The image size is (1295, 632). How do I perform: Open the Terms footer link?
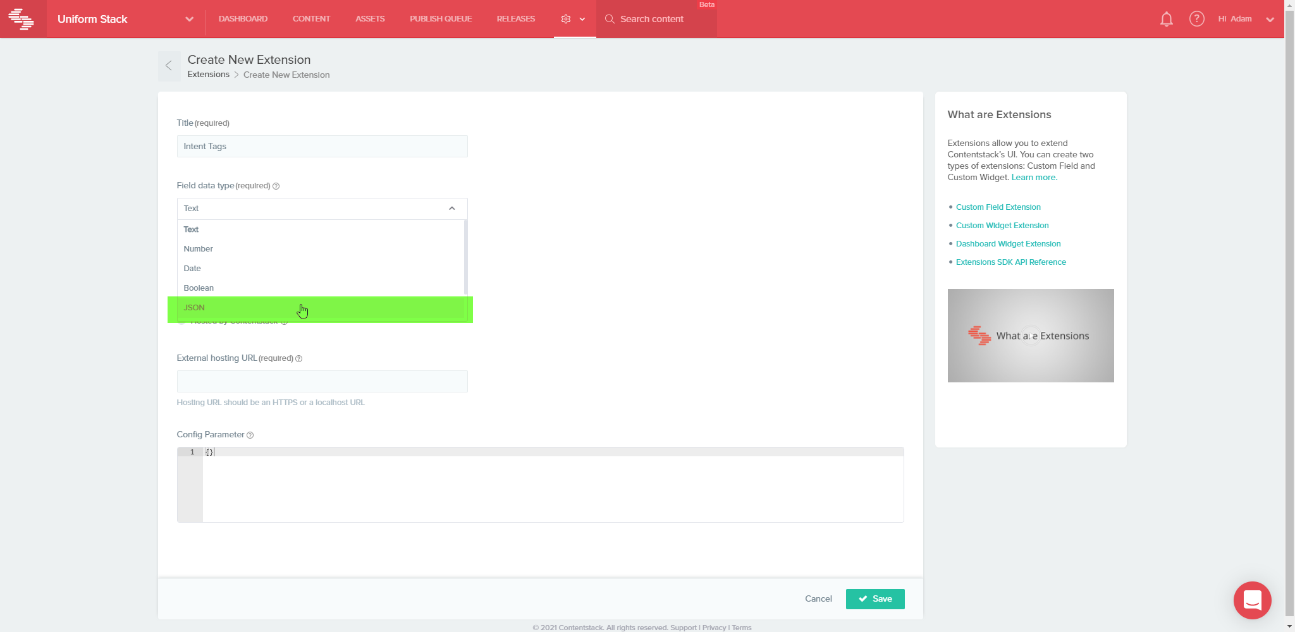[742, 628]
